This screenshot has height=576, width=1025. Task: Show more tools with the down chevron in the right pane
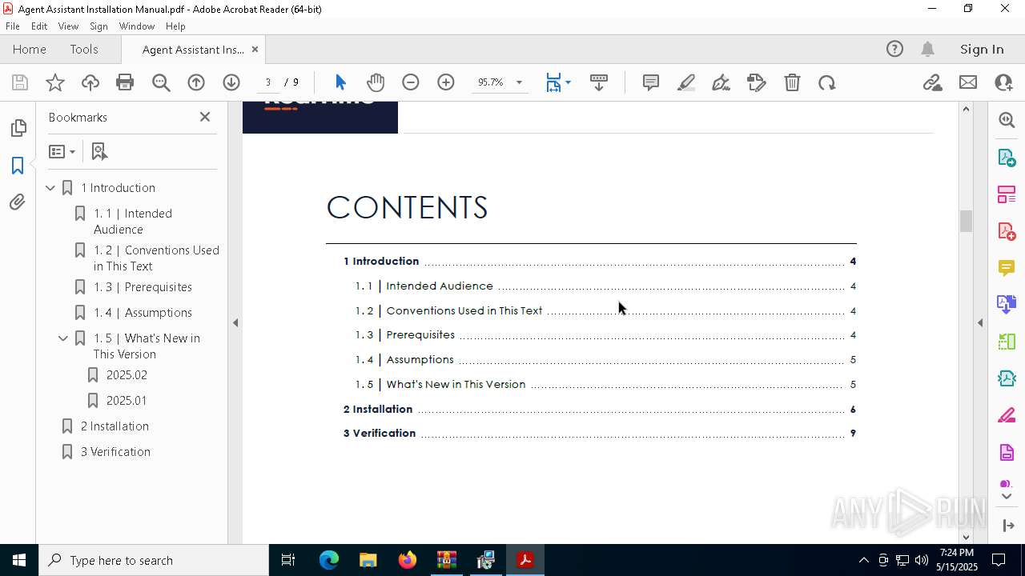pyautogui.click(x=1007, y=497)
